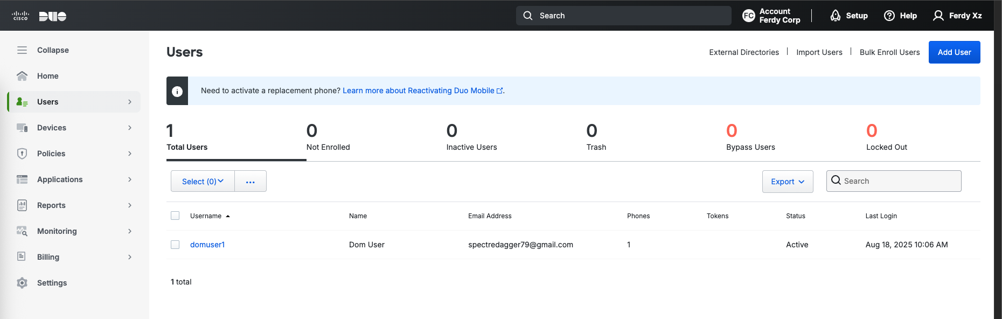Open the domuser1 user link

point(207,245)
